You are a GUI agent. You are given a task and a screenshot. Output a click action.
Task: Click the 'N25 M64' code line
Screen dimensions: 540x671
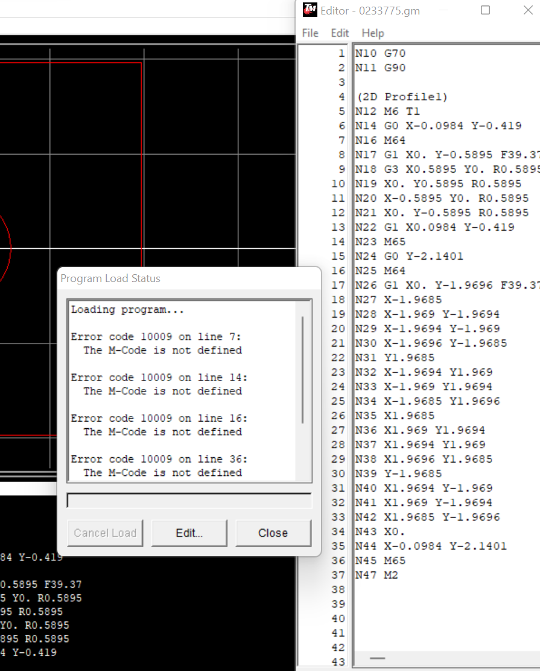381,271
